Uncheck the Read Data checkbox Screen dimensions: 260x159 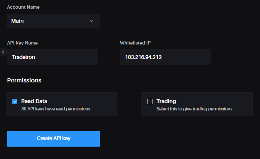(14, 101)
